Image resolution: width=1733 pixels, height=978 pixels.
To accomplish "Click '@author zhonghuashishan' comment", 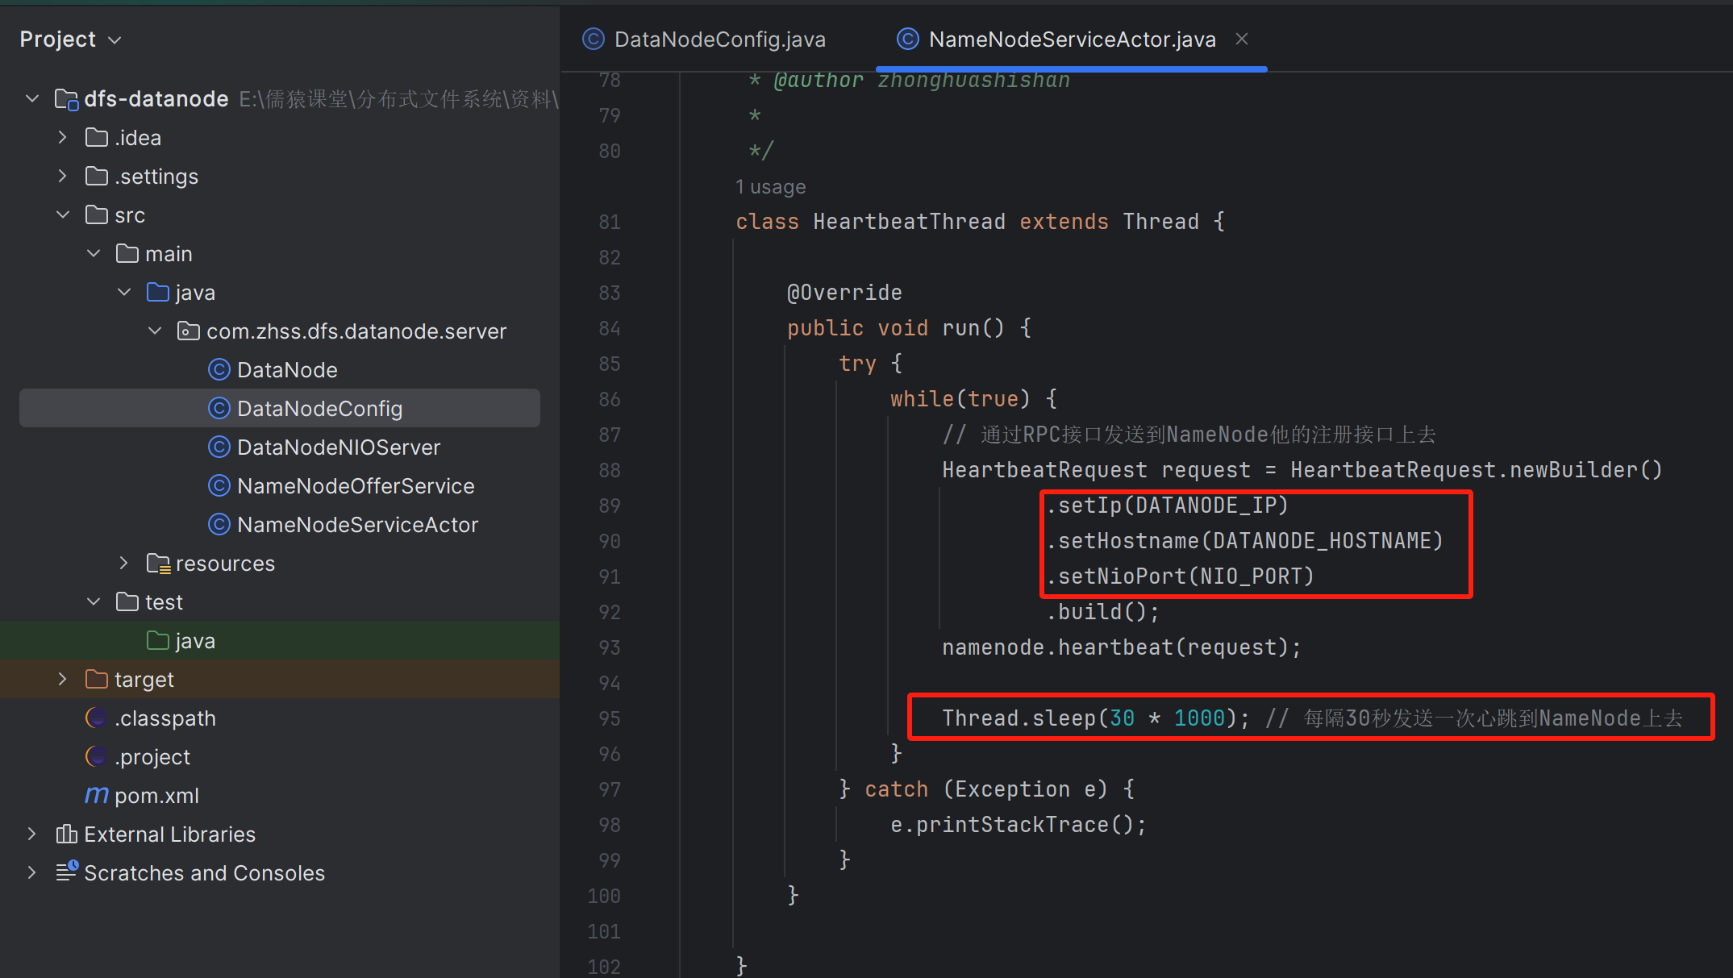I will tap(922, 80).
